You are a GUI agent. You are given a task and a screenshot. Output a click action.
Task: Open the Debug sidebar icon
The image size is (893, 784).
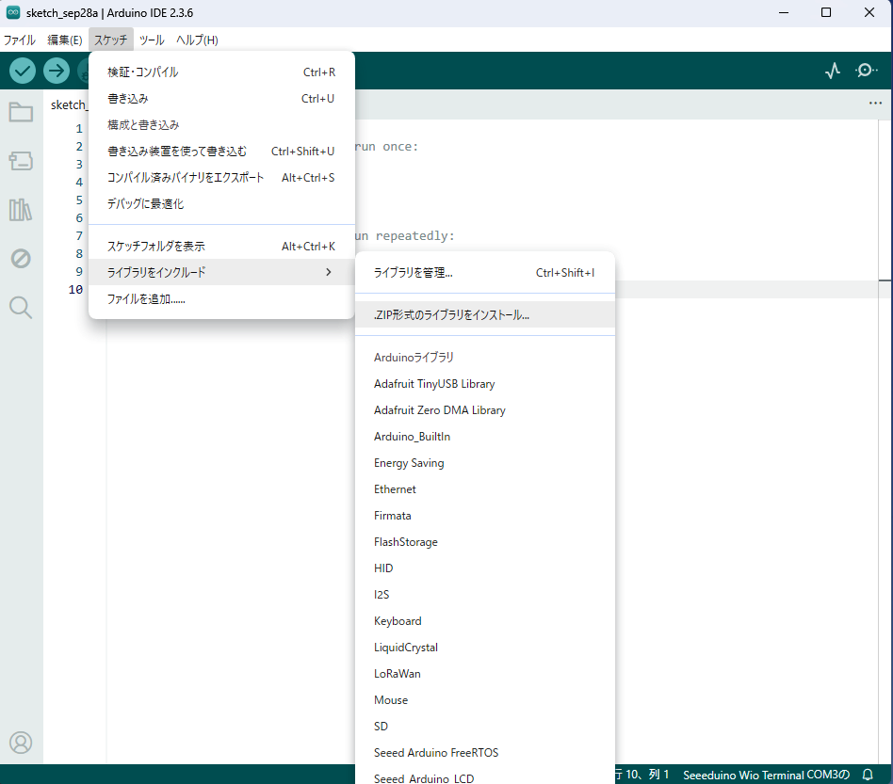(x=21, y=258)
